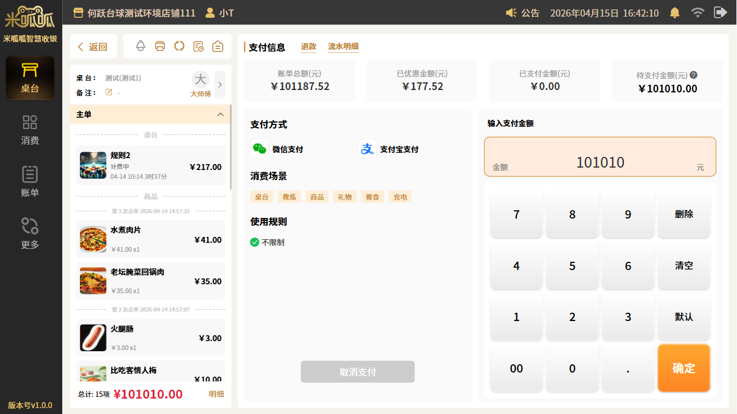Screen dimensions: 737x414
Task: Click the lamp icon in the toolbar
Action: click(x=141, y=46)
